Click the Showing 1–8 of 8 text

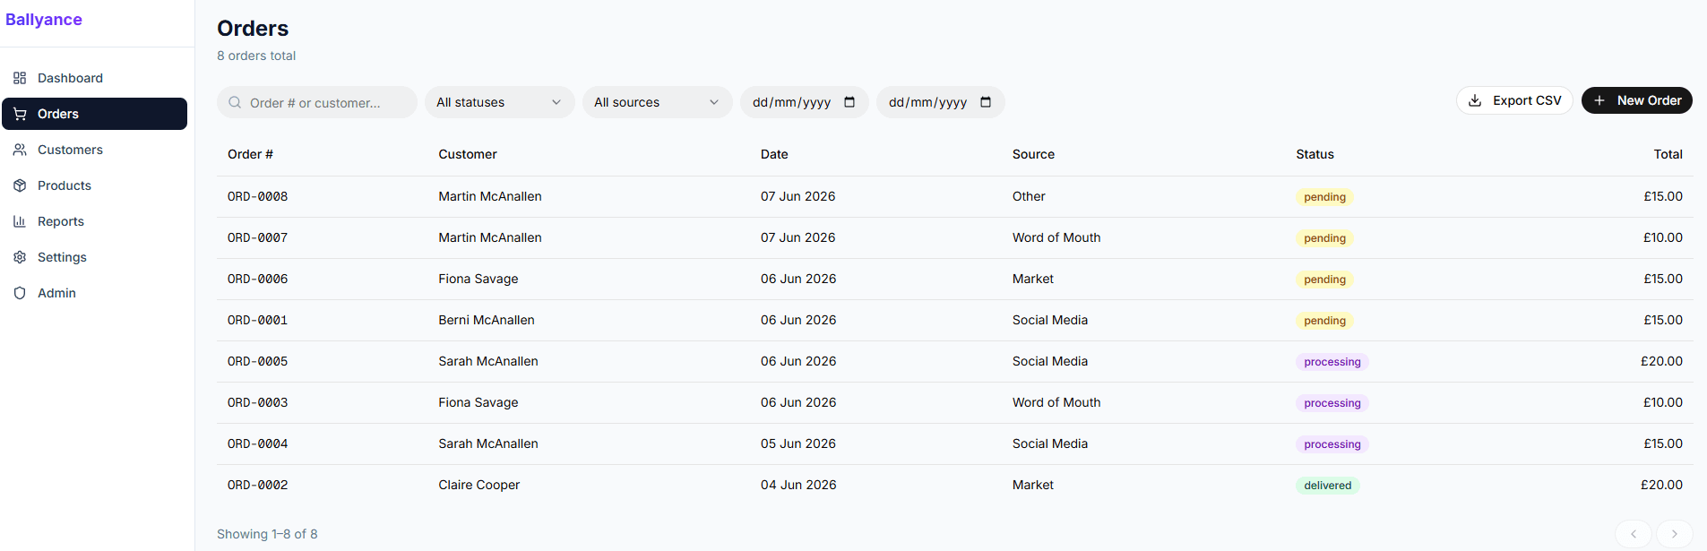(267, 534)
